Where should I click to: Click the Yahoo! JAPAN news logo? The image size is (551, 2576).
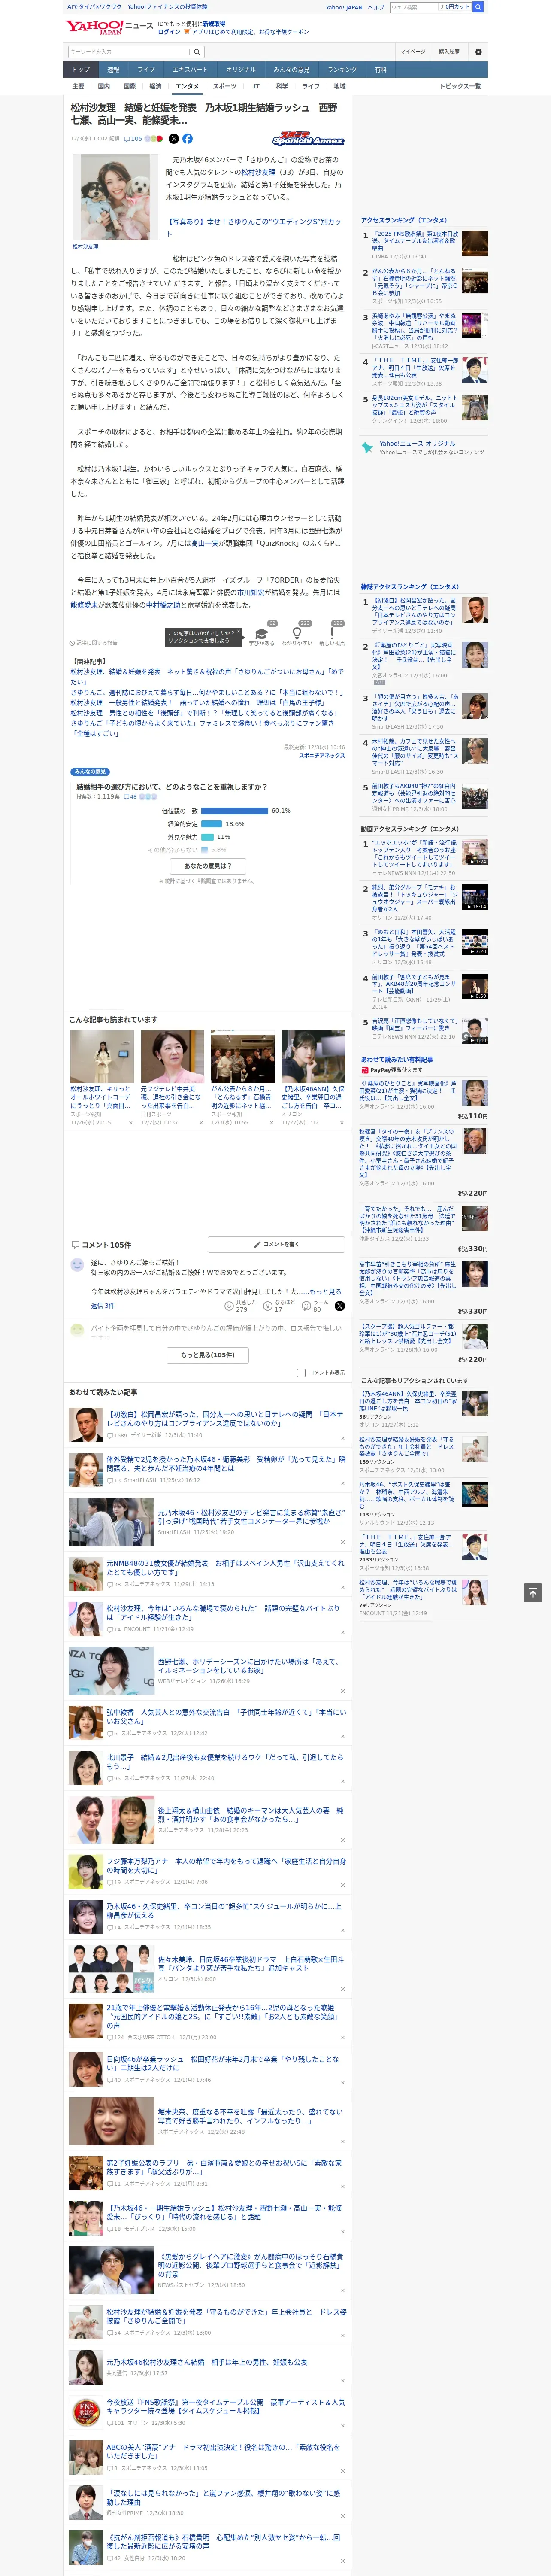coord(109,27)
